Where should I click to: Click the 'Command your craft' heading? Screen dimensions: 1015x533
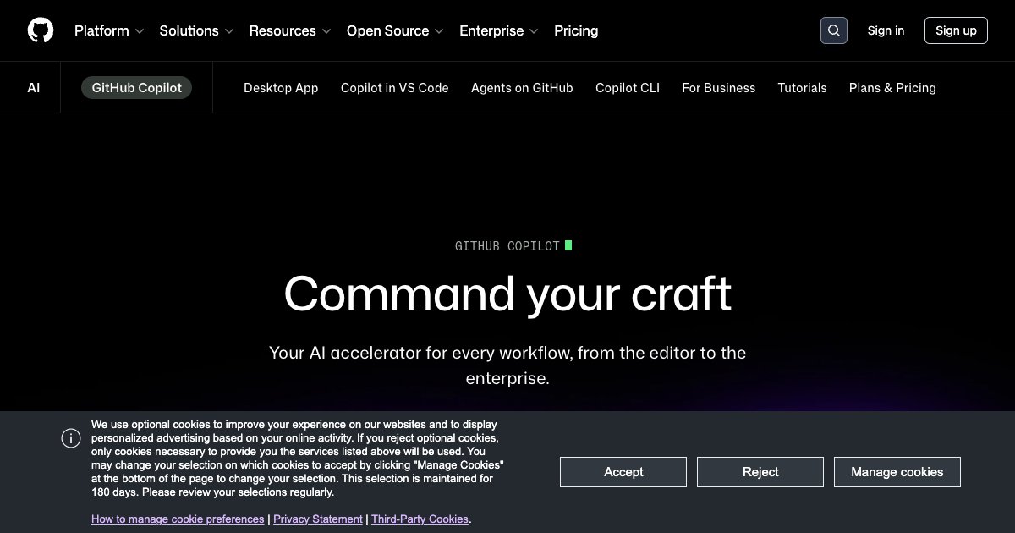click(x=507, y=294)
